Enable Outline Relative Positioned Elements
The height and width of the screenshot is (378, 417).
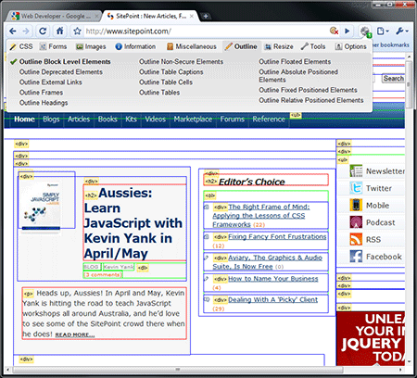(x=311, y=100)
